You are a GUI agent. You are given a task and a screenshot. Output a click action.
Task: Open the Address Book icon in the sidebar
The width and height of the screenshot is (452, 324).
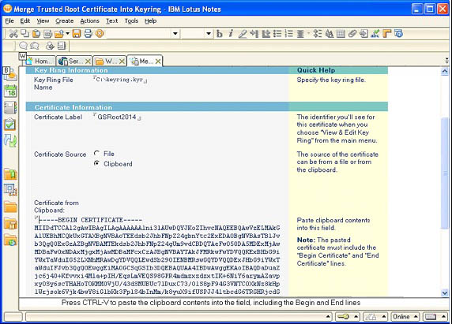pos(10,108)
